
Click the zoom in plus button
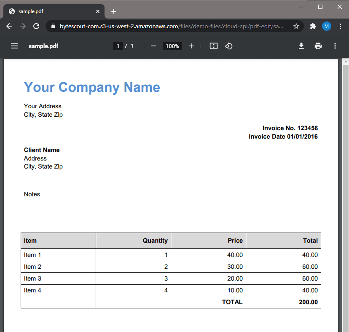coord(191,46)
